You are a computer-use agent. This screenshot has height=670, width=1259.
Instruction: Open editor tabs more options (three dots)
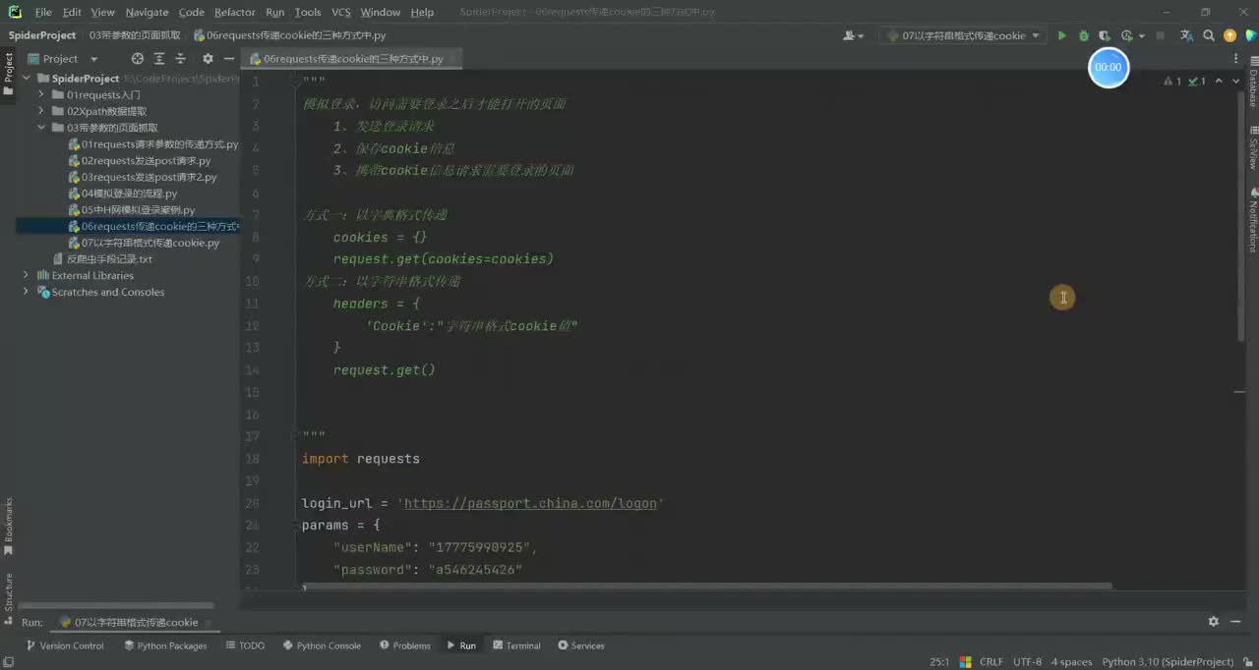[1236, 59]
